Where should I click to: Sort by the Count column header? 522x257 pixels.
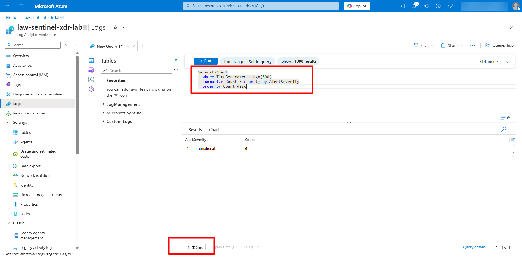250,140
